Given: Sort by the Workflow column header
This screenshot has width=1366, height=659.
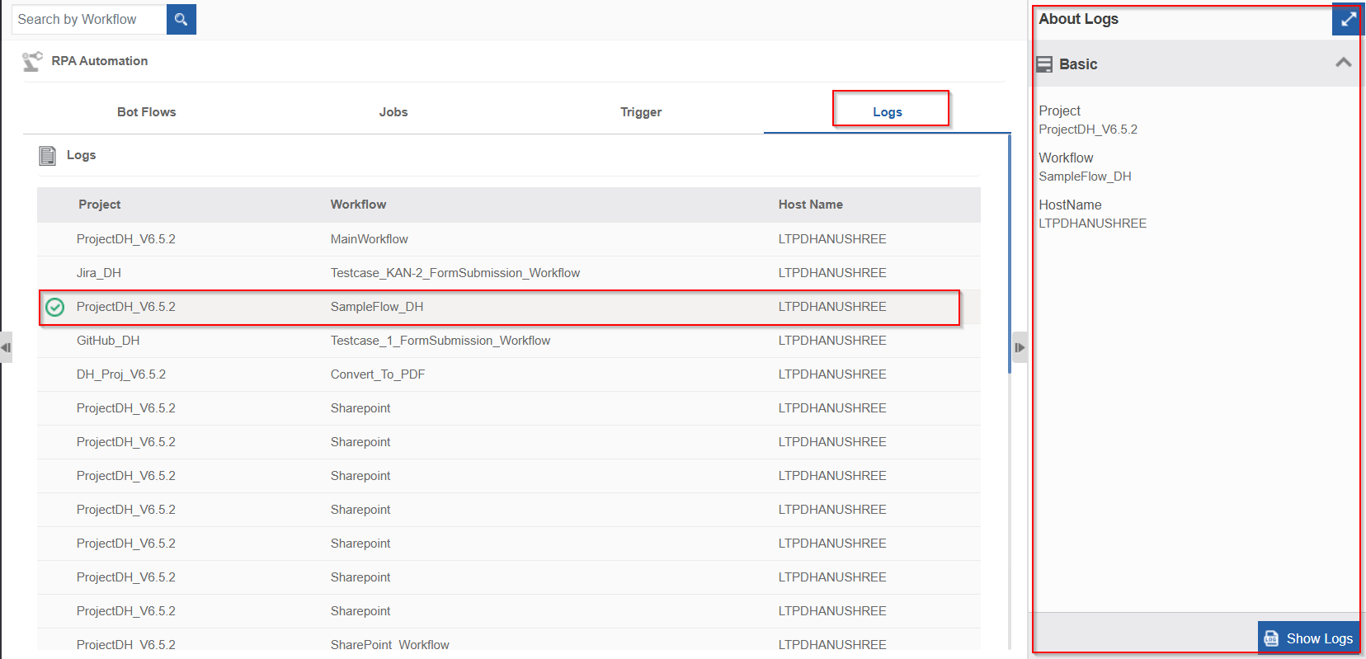Looking at the screenshot, I should [x=358, y=205].
